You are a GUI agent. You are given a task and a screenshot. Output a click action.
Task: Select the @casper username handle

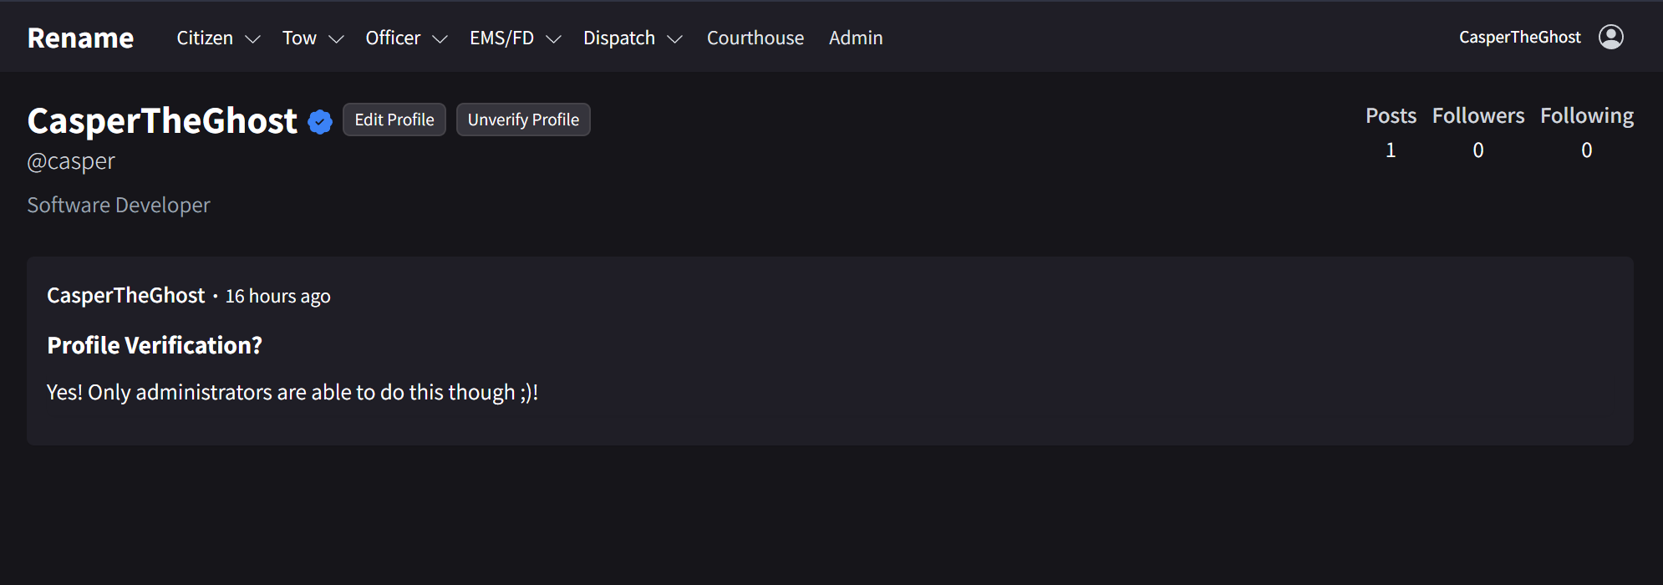[71, 161]
